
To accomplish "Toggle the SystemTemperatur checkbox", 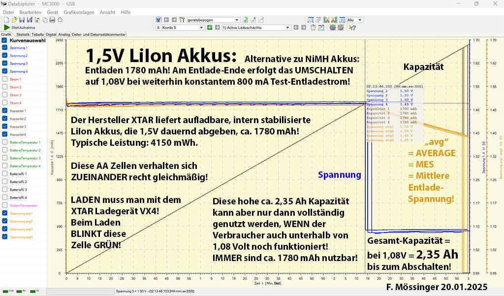I will point(5,205).
